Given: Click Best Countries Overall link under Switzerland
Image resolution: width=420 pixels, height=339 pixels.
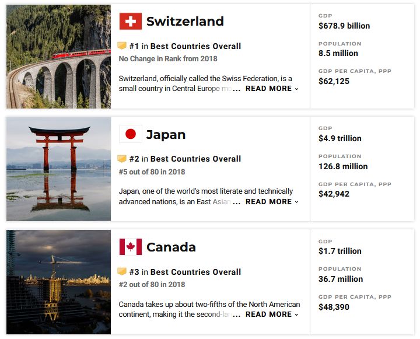Looking at the screenshot, I should [x=195, y=46].
